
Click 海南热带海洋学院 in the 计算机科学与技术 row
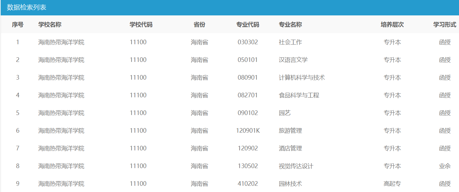coord(61,78)
